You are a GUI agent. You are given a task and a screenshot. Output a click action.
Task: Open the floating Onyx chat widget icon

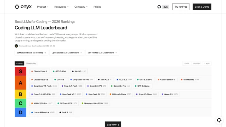[x=219, y=120]
